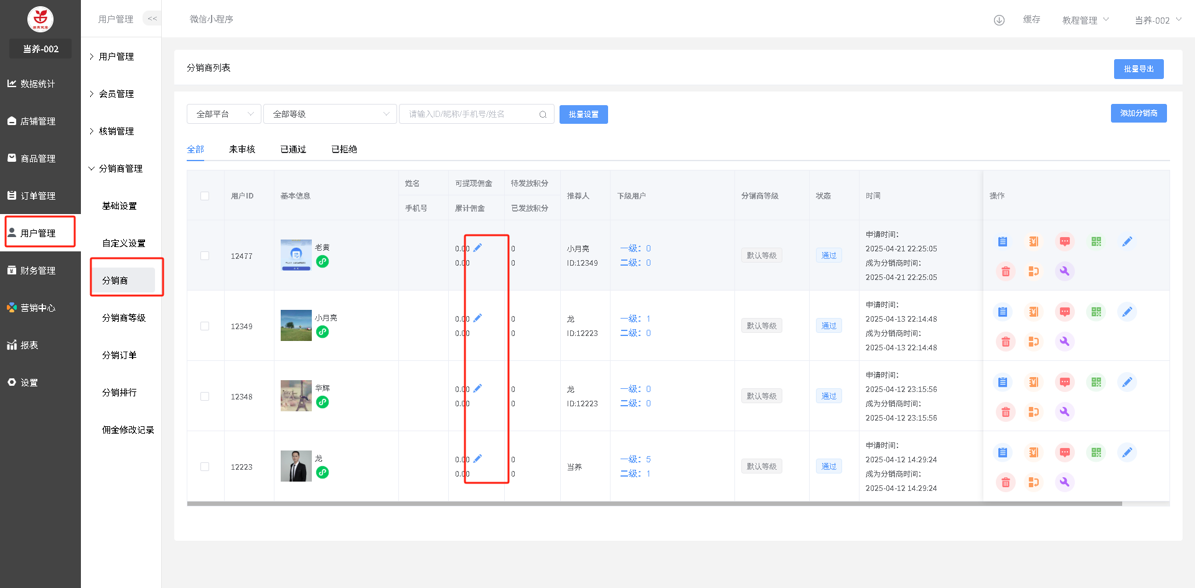Click the 添加分销商 button
The height and width of the screenshot is (588, 1195).
pyautogui.click(x=1138, y=113)
